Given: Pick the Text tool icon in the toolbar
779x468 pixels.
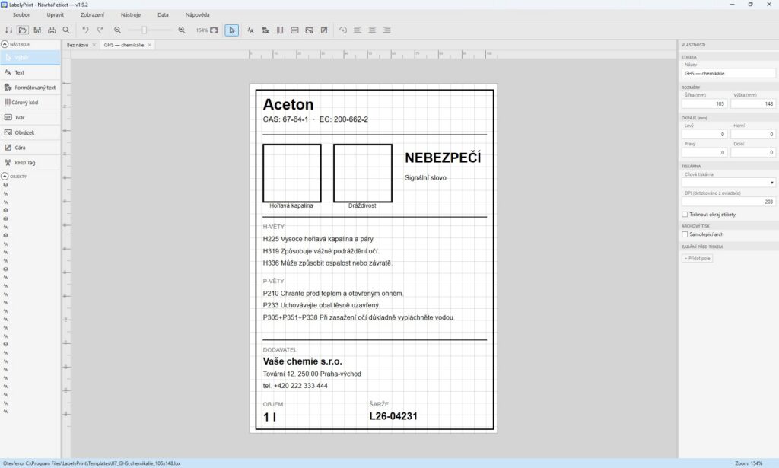Looking at the screenshot, I should click(x=251, y=30).
